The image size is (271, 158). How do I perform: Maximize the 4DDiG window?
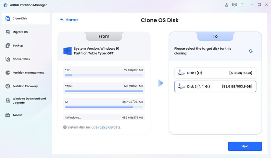pos(259,5)
